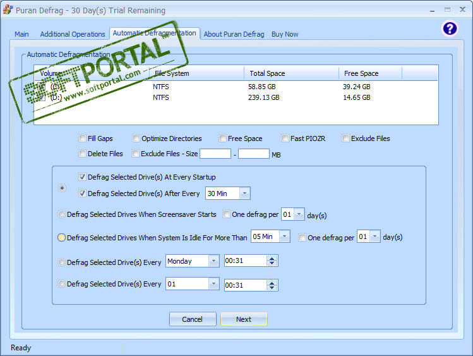This screenshot has height=356, width=473.
Task: Open screensaver days 01 dropdown
Action: coord(299,214)
